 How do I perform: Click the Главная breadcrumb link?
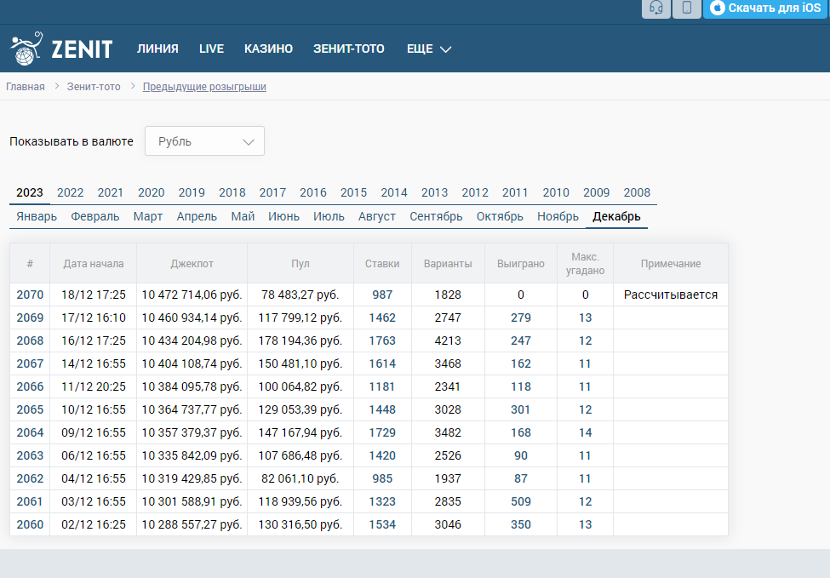pos(26,87)
